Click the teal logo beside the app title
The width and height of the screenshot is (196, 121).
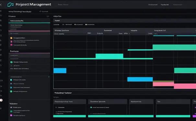[10, 5]
